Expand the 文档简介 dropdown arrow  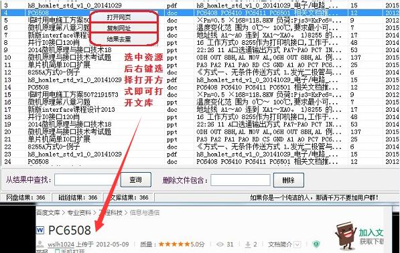pyautogui.click(x=297, y=244)
